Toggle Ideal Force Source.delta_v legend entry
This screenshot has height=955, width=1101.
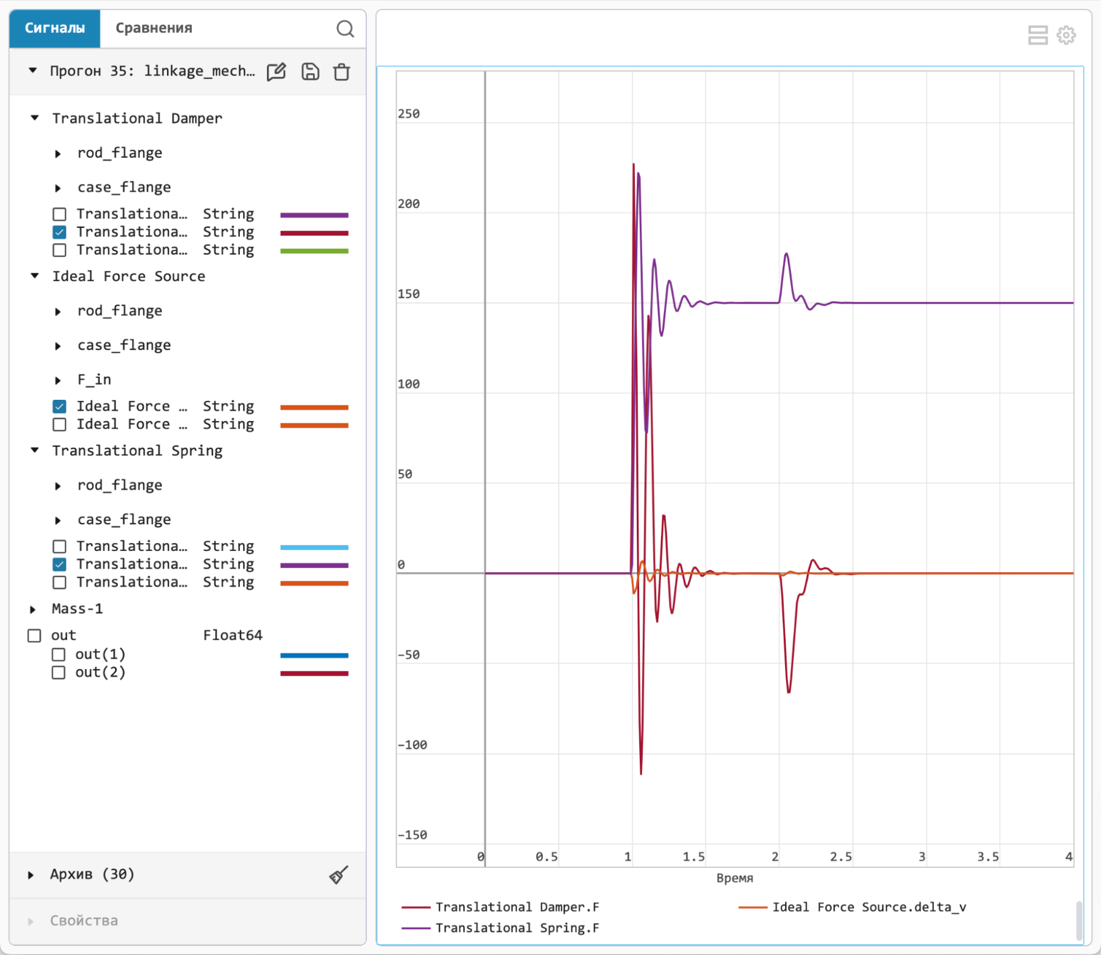pos(852,907)
